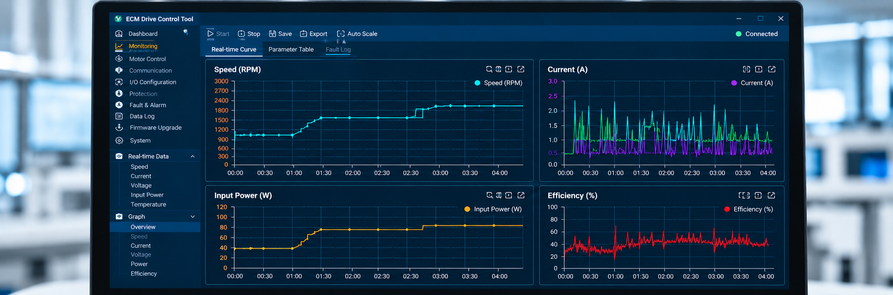
Task: Open I/O Configuration page
Action: tap(152, 82)
